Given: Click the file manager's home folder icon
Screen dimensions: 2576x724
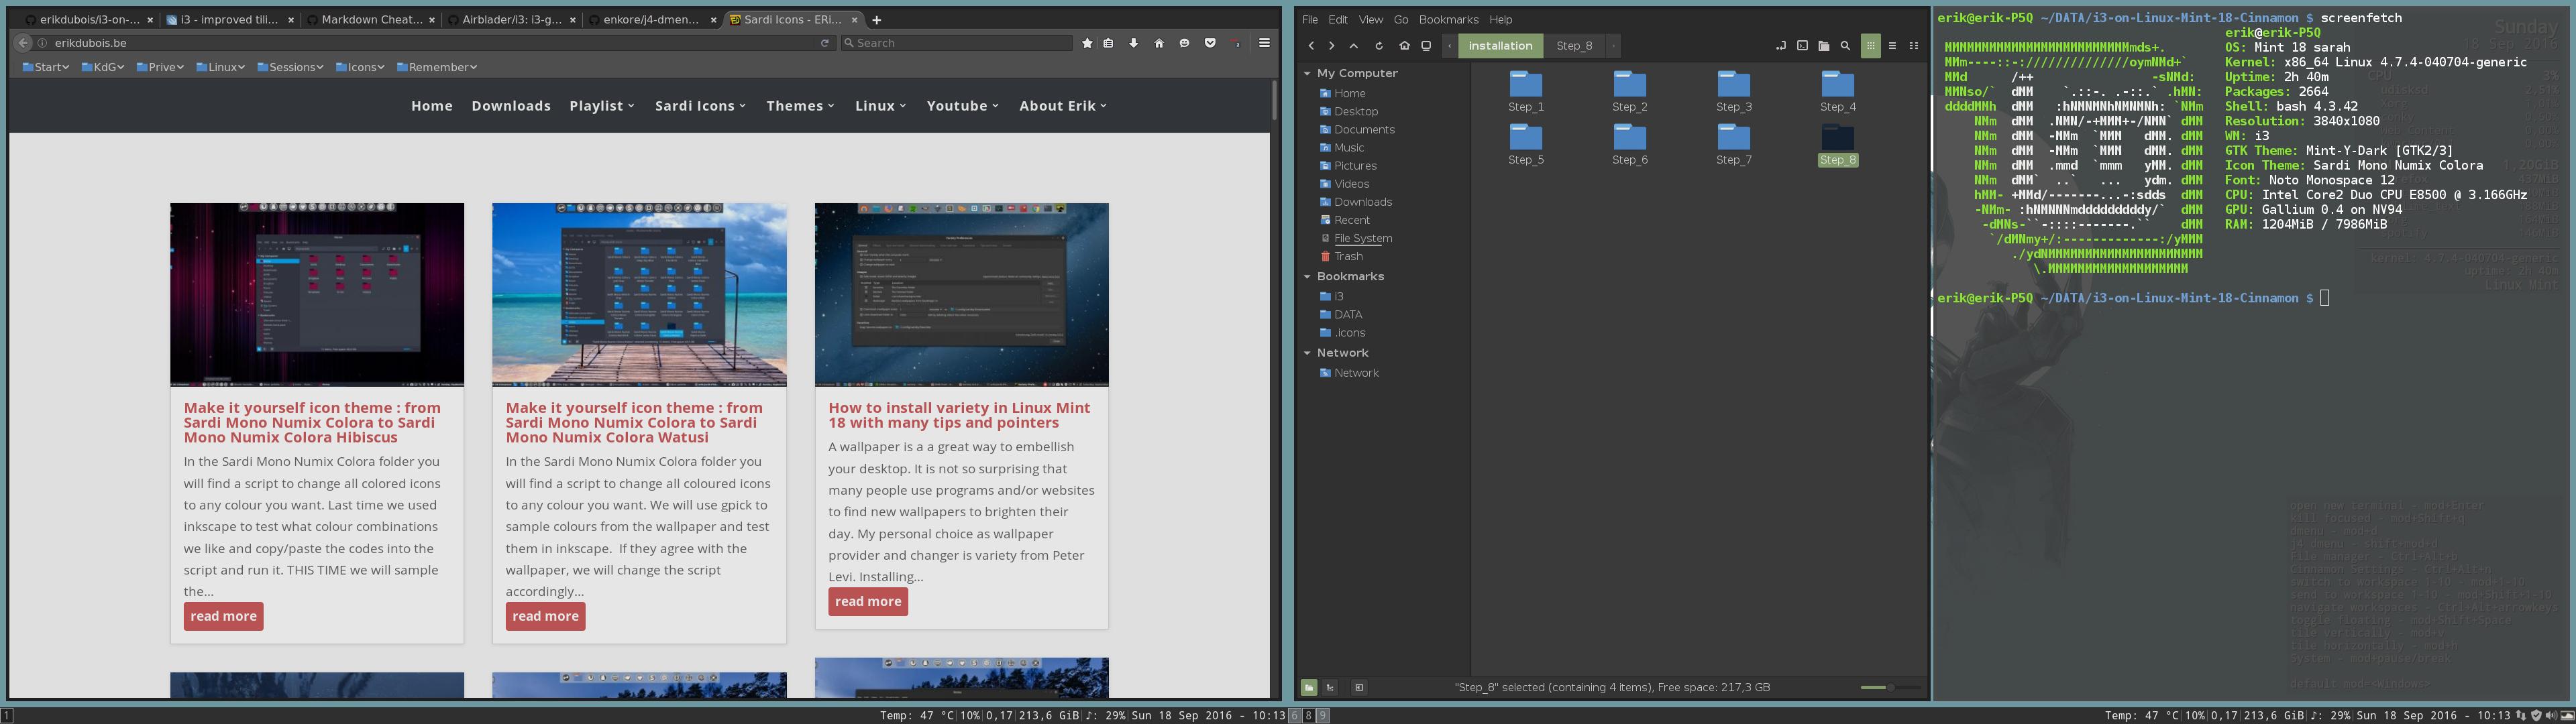Looking at the screenshot, I should point(1404,46).
